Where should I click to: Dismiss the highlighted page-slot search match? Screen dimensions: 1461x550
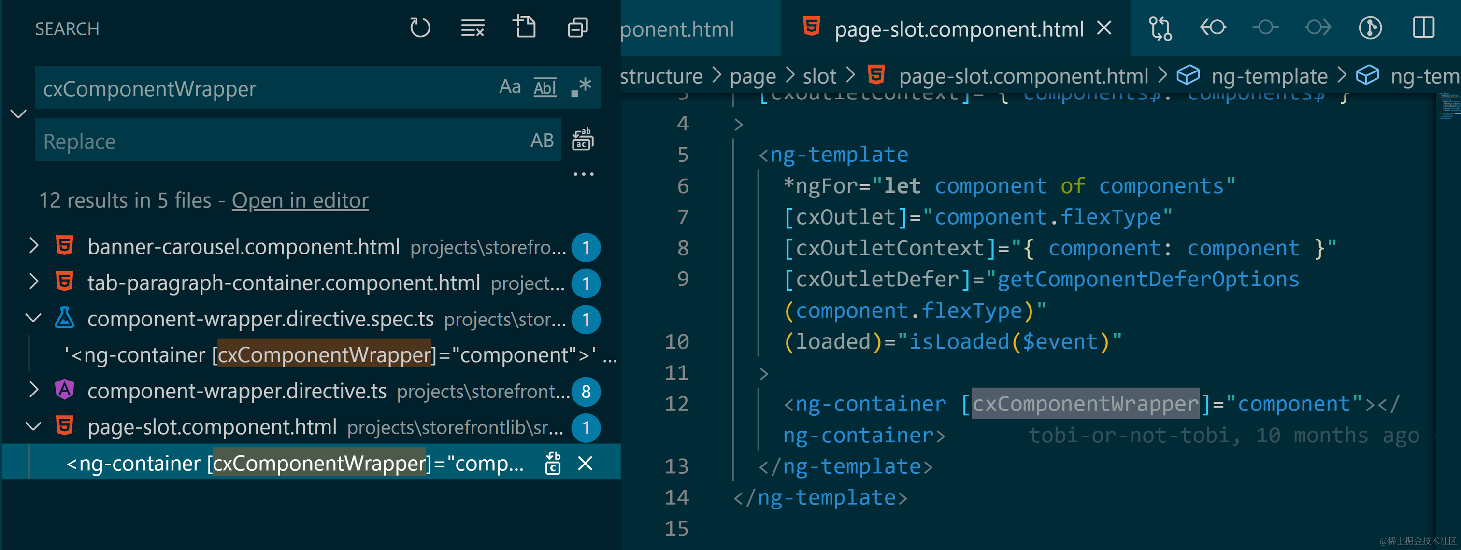point(585,463)
